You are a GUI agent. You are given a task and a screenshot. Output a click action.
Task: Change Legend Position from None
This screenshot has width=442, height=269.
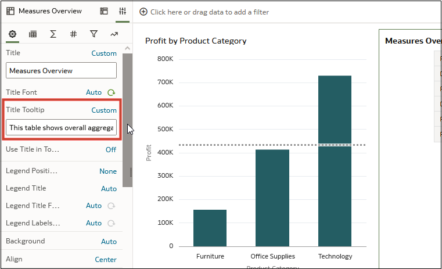[108, 171]
